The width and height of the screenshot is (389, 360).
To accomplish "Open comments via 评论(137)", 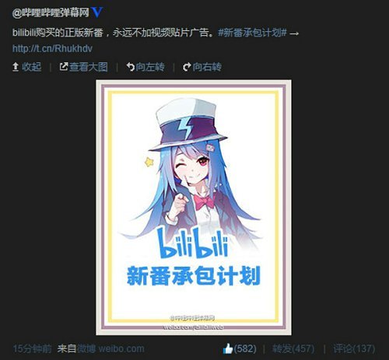I will [354, 348].
